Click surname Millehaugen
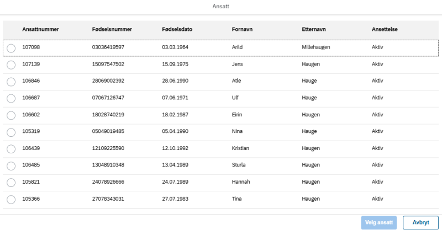The image size is (442, 230). [315, 47]
